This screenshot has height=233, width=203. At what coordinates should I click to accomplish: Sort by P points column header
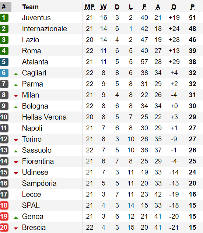[x=192, y=7]
